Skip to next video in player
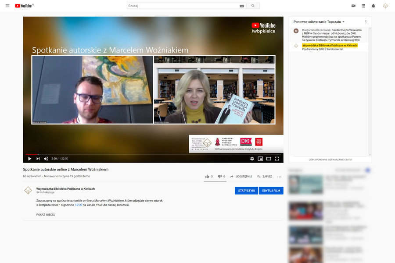This screenshot has width=395, height=263. click(38, 159)
